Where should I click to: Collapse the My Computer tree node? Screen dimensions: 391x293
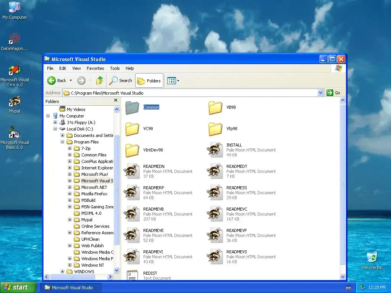(48, 116)
